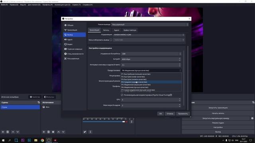Open File Explorer from taskbar
Viewport: 255px width, 143px height.
click(x=36, y=140)
